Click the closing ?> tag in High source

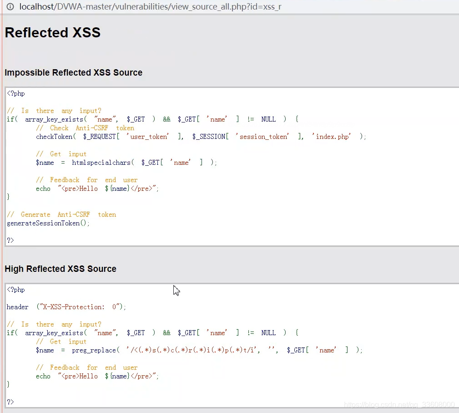tap(10, 402)
